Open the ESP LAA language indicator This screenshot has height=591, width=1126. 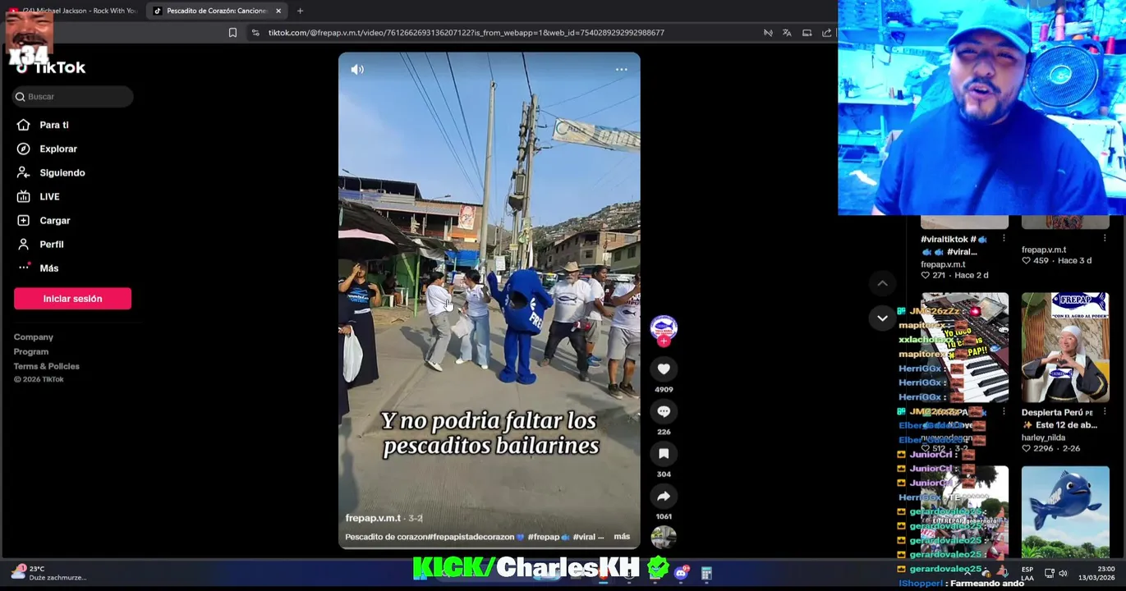(1027, 573)
